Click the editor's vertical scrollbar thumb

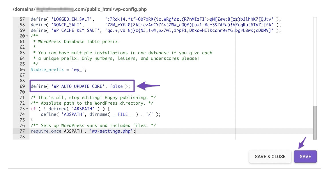click(x=315, y=122)
